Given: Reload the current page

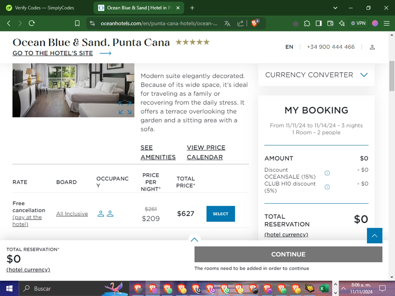Looking at the screenshot, I should (x=32, y=23).
